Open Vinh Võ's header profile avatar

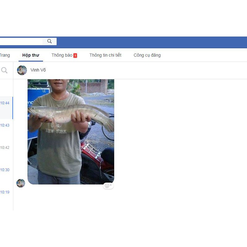[22, 70]
